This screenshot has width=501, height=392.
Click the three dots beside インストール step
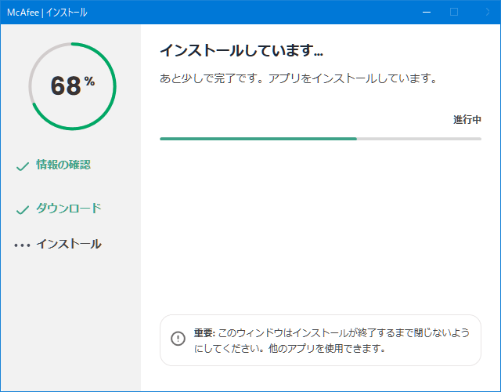click(x=22, y=245)
